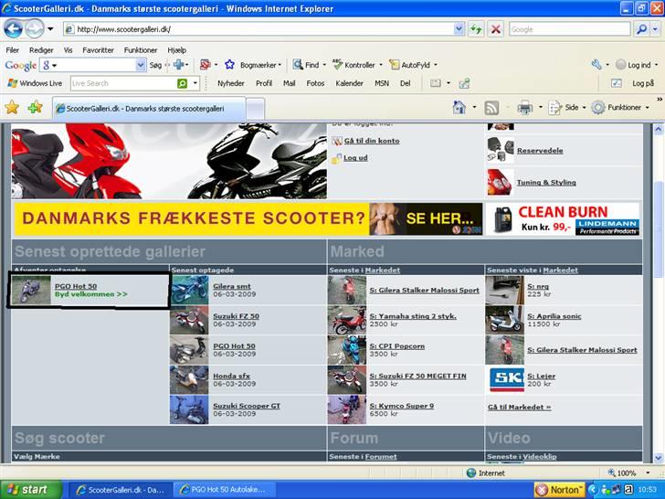Click the Log ud link
This screenshot has height=499, width=665.
point(355,158)
